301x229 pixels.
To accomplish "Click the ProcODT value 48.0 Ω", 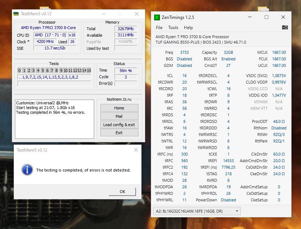I will click(279, 121).
